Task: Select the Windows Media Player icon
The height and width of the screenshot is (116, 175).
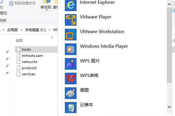Action: [71, 49]
